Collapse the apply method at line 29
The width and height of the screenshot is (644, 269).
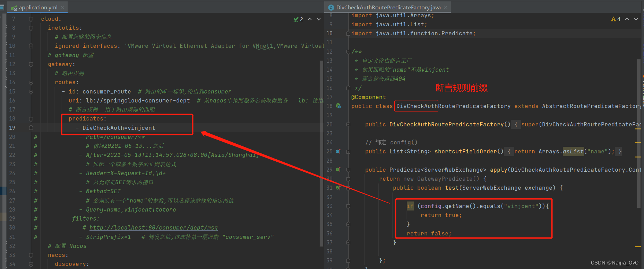click(348, 170)
